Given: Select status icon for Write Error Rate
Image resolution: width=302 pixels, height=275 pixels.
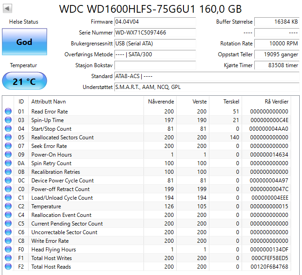Looking at the screenshot, I should click(x=8, y=241).
